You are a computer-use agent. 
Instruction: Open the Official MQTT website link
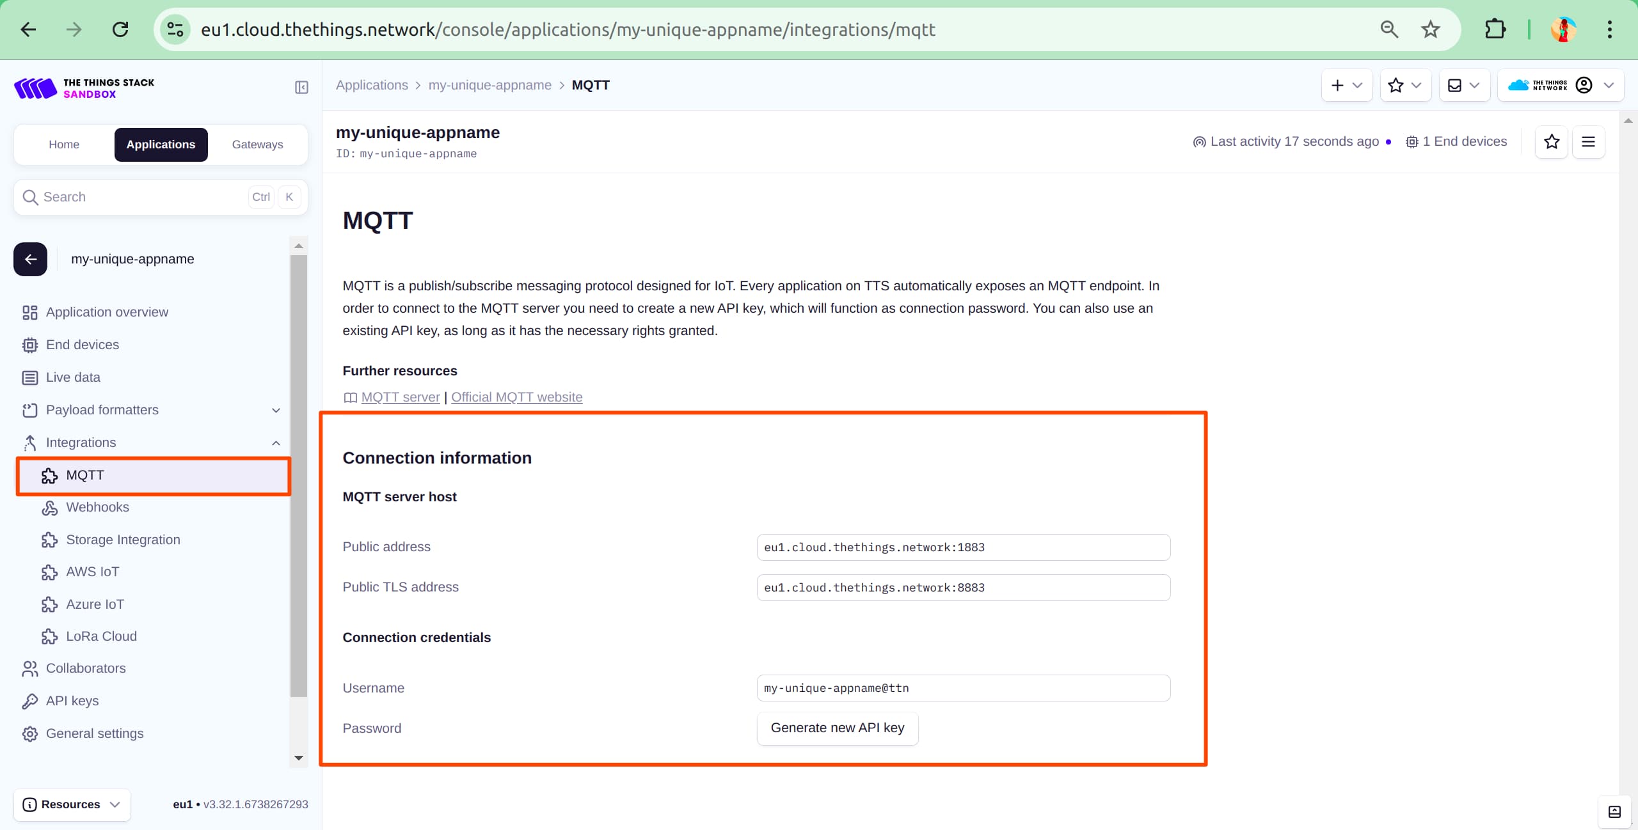(x=517, y=397)
